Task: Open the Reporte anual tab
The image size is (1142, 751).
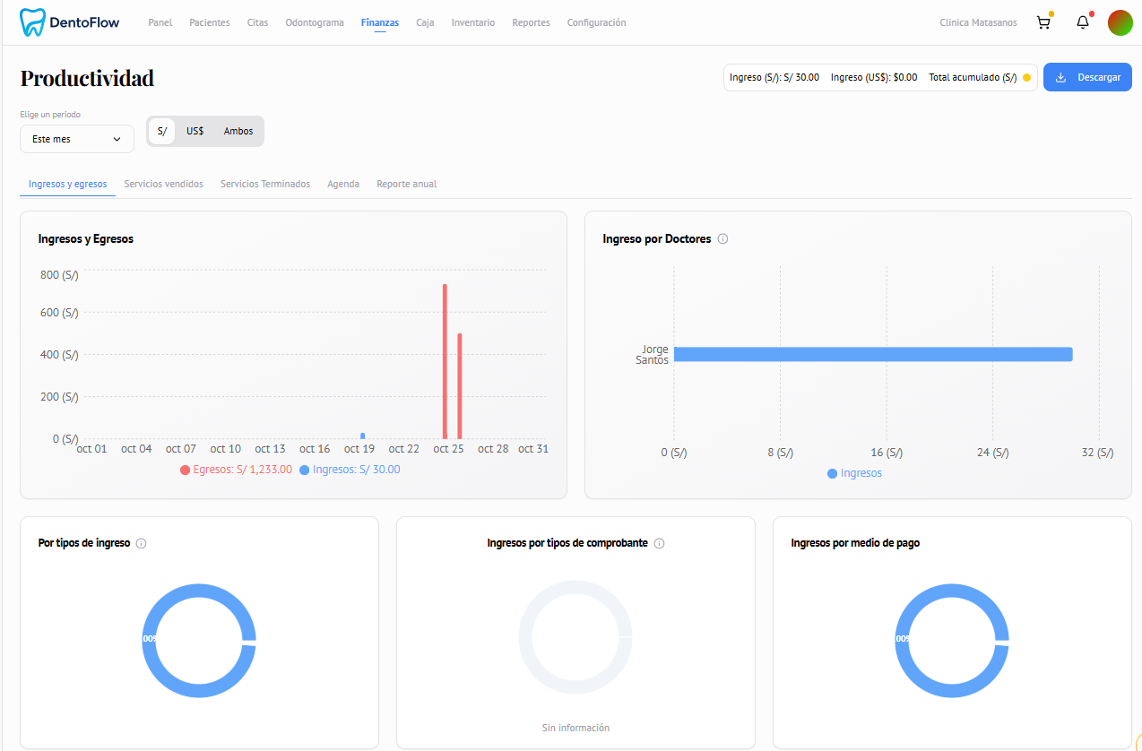Action: tap(406, 184)
